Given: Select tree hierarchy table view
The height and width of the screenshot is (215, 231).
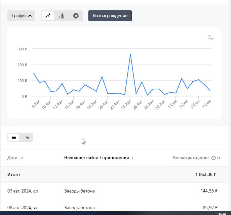Looking at the screenshot, I should click(x=27, y=137).
